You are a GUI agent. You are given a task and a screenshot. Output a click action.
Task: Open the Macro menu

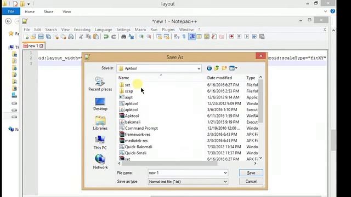(140, 30)
